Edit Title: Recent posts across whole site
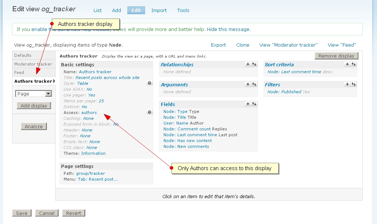This screenshot has width=377, height=224. click(x=108, y=78)
